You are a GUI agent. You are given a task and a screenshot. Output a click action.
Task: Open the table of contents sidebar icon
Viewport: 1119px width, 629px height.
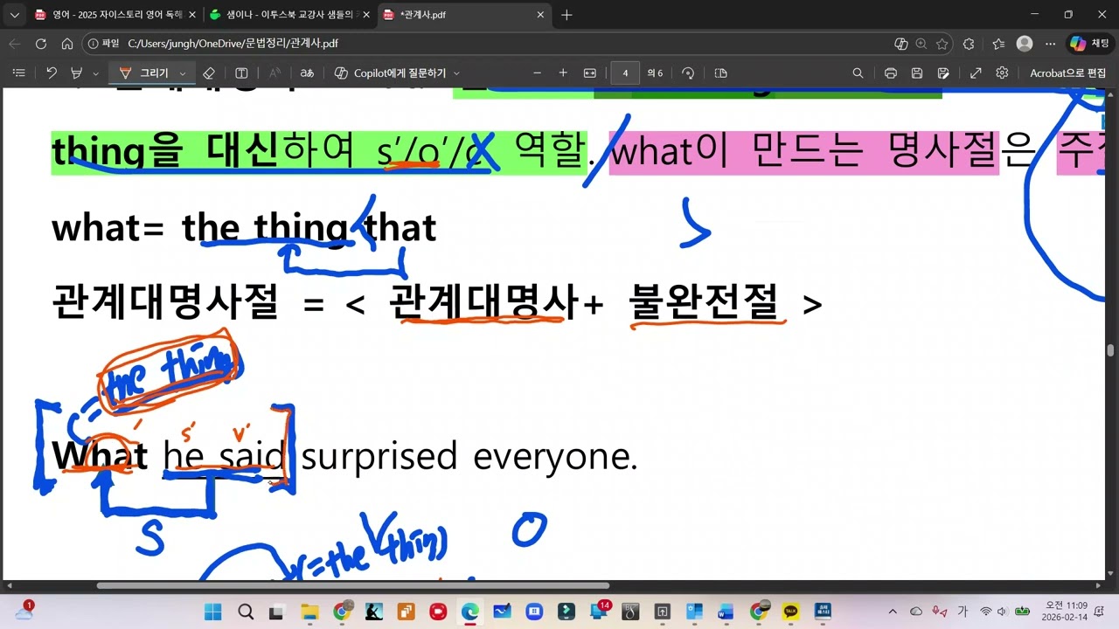[x=19, y=73]
